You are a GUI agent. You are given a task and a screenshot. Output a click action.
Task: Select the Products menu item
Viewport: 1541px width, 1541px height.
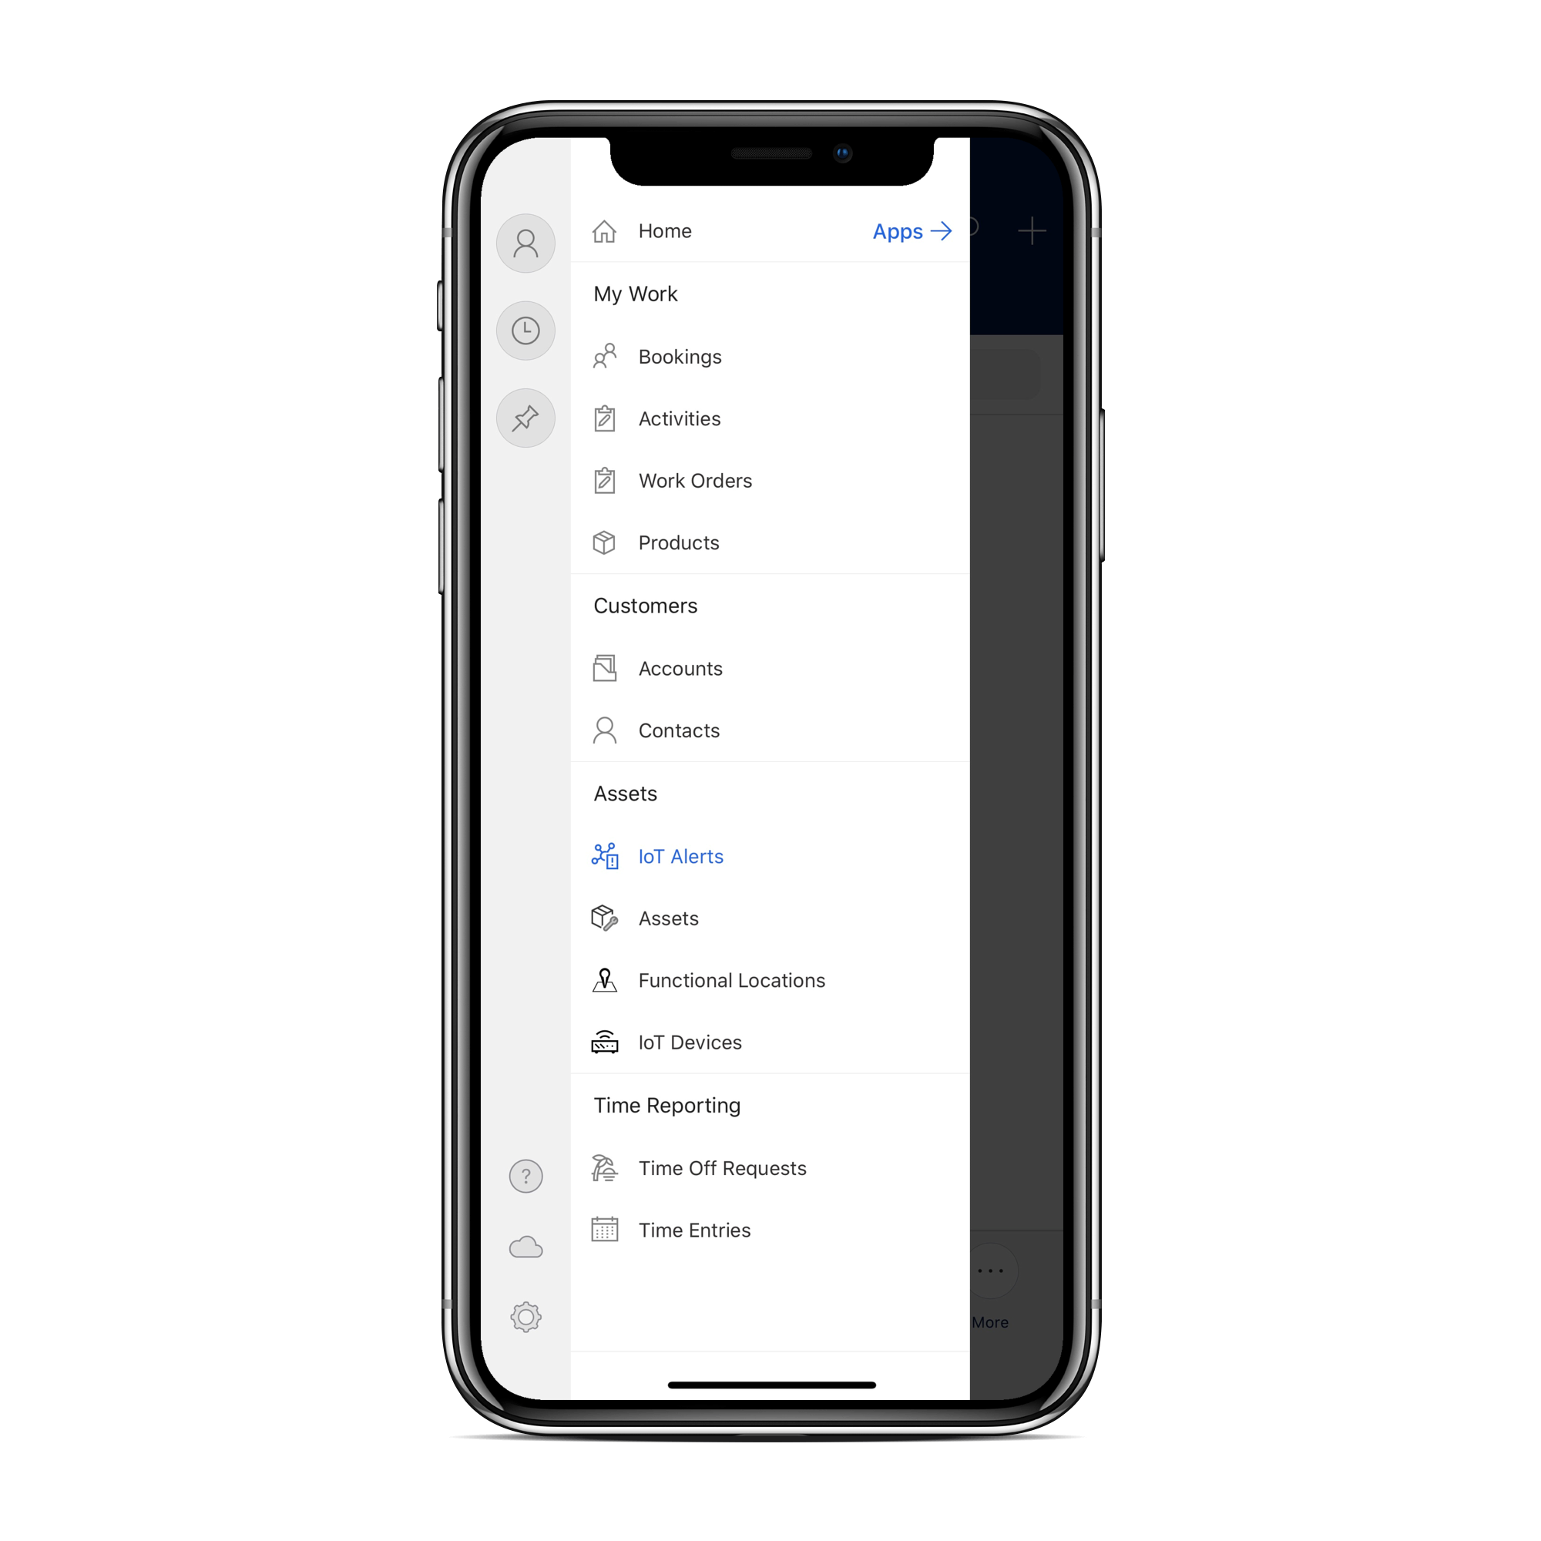click(679, 540)
